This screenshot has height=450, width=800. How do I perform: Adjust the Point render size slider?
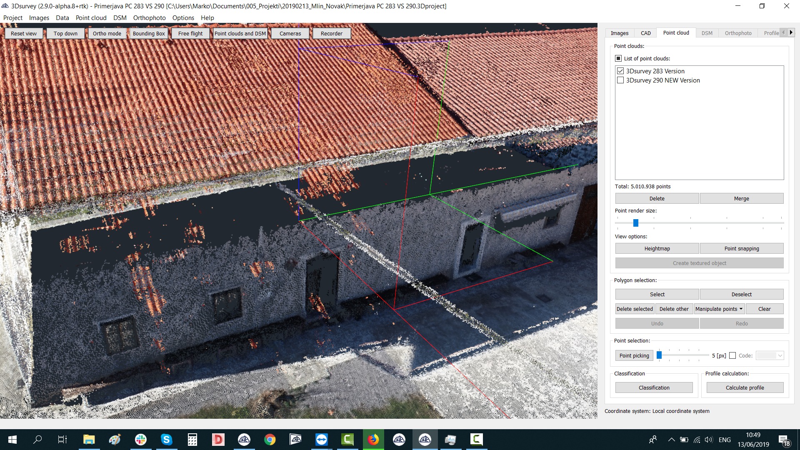pos(636,223)
